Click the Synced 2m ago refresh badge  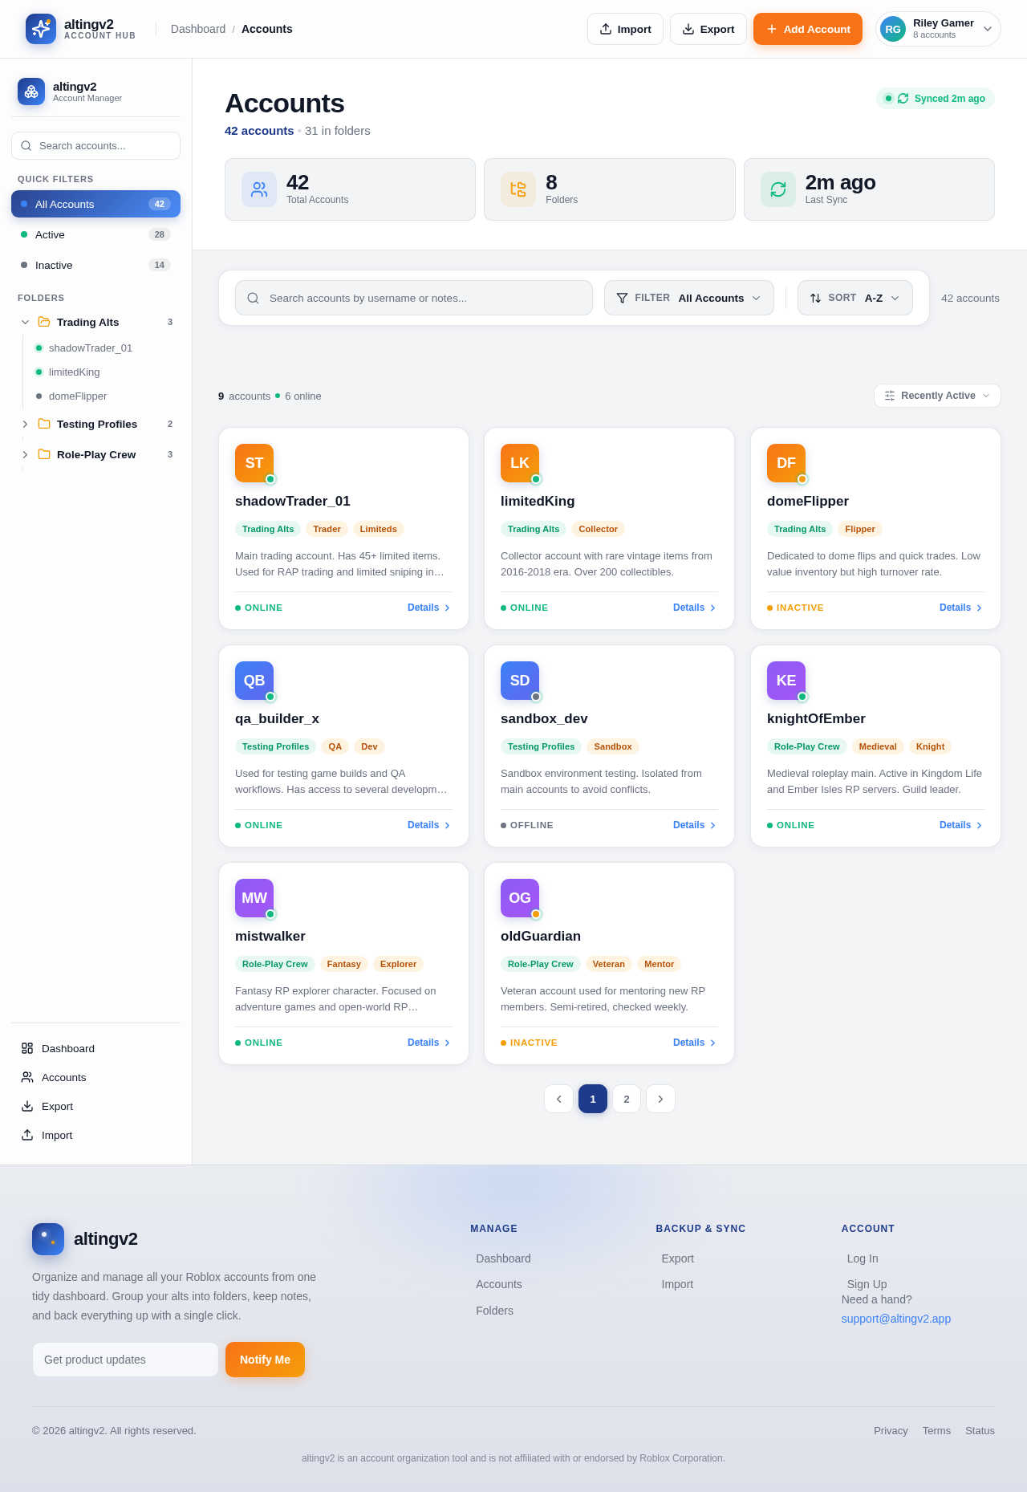tap(936, 99)
